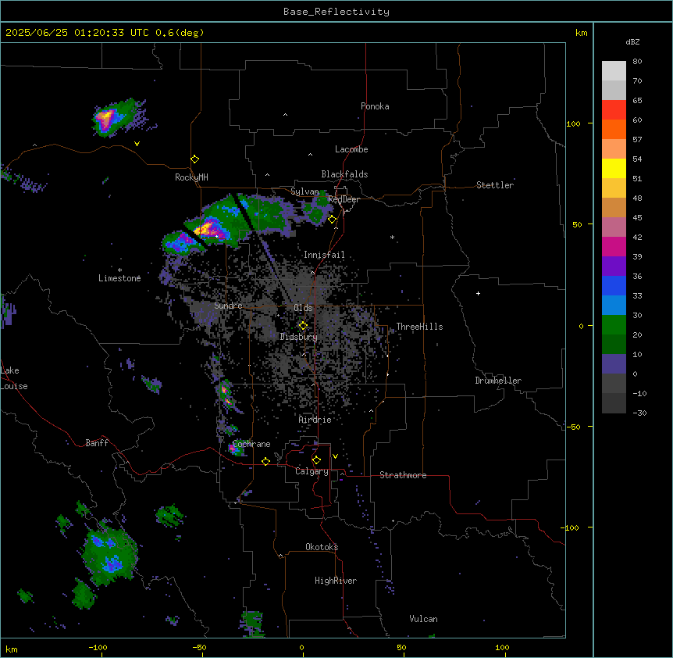Click the Calgary city label
The image size is (673, 658).
[x=312, y=471]
